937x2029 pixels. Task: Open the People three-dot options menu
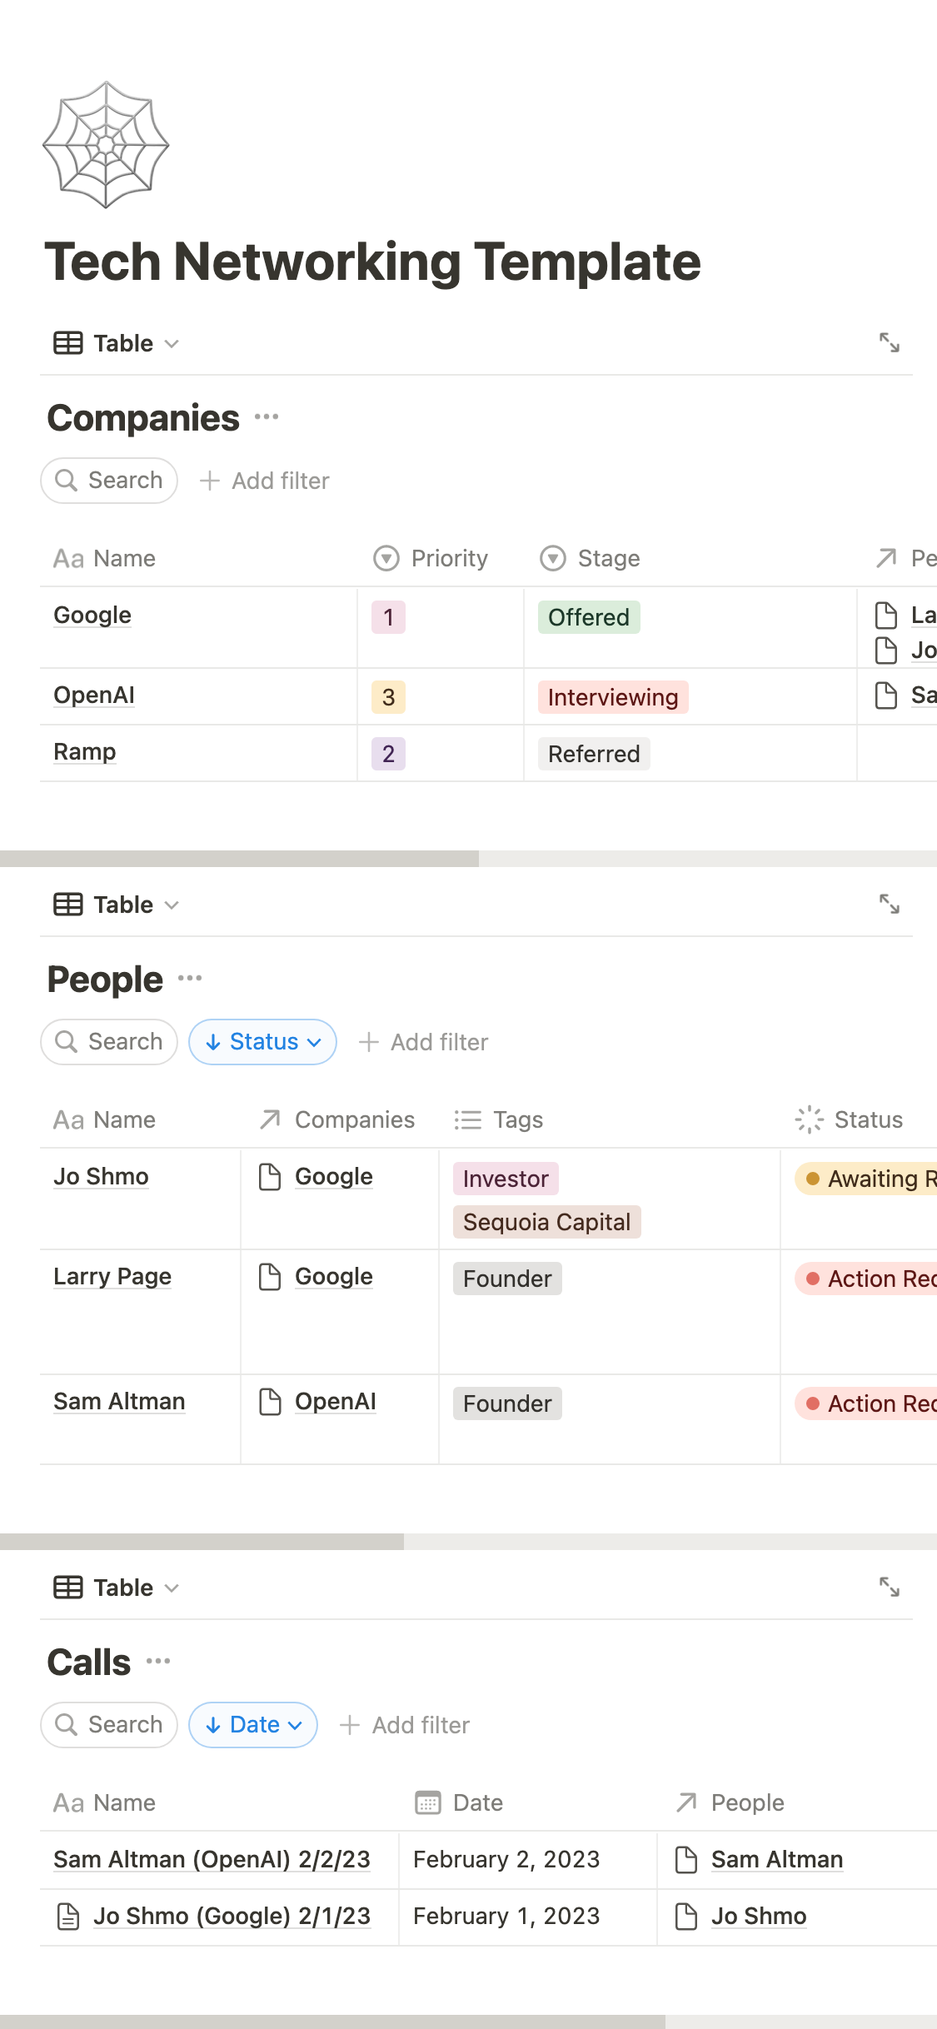190,978
